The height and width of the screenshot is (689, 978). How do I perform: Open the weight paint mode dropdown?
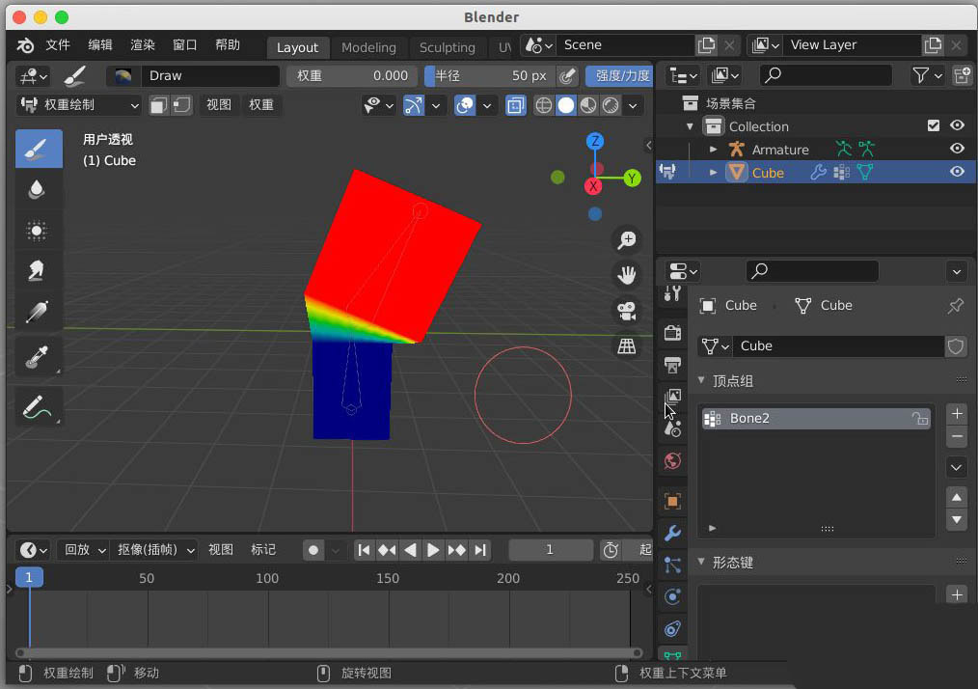coord(80,105)
